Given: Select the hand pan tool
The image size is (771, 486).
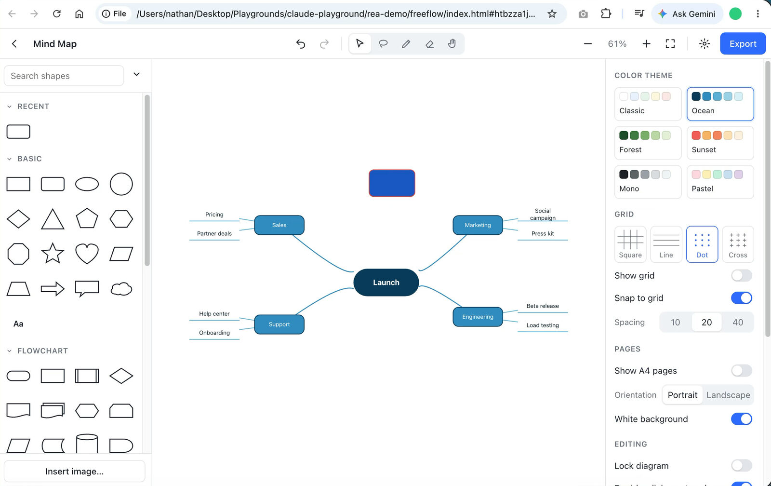Looking at the screenshot, I should [x=452, y=44].
